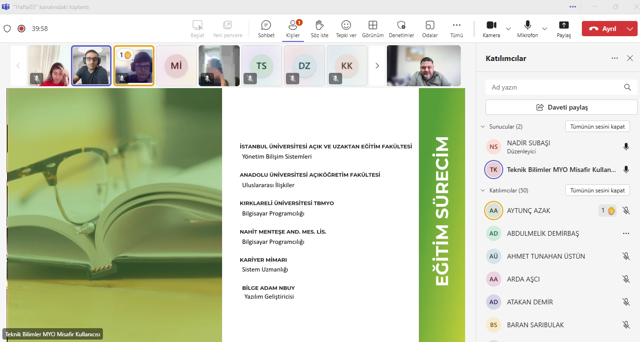Raise hand with Söz iste
This screenshot has width=640, height=342.
[319, 29]
